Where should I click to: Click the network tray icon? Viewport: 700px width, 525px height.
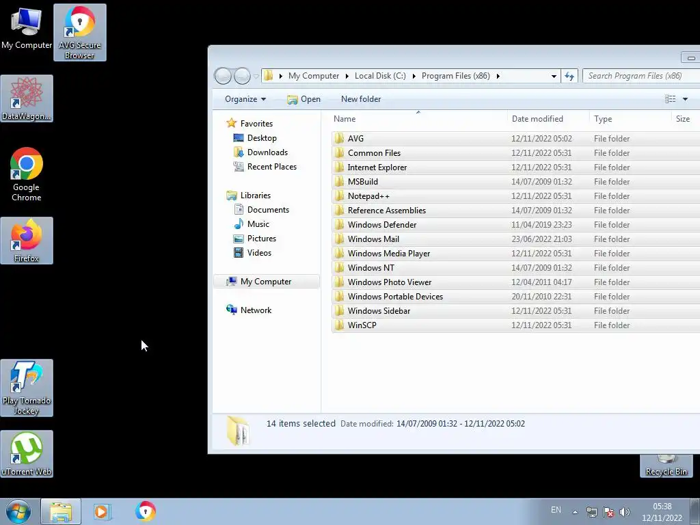592,512
